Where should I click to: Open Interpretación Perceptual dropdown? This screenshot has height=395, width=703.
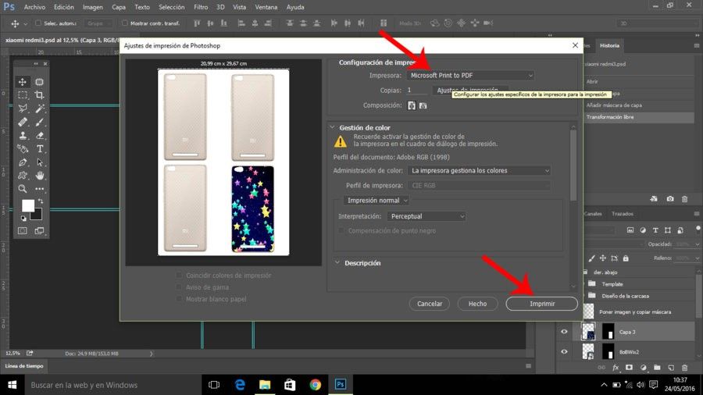[426, 216]
